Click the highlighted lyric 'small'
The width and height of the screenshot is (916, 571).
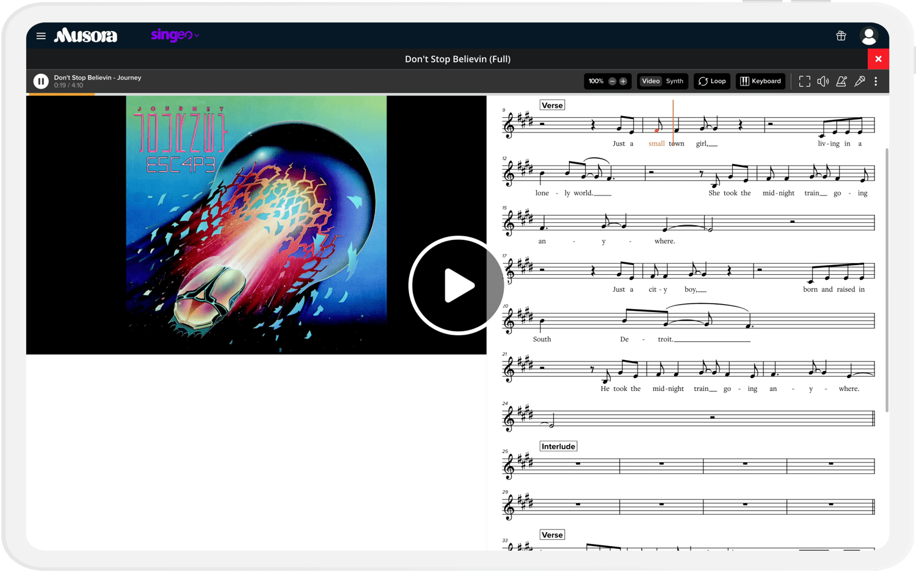coord(656,144)
